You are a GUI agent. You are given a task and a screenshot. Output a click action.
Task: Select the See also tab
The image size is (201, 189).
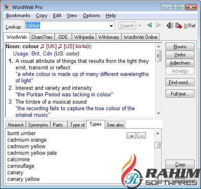(115, 125)
